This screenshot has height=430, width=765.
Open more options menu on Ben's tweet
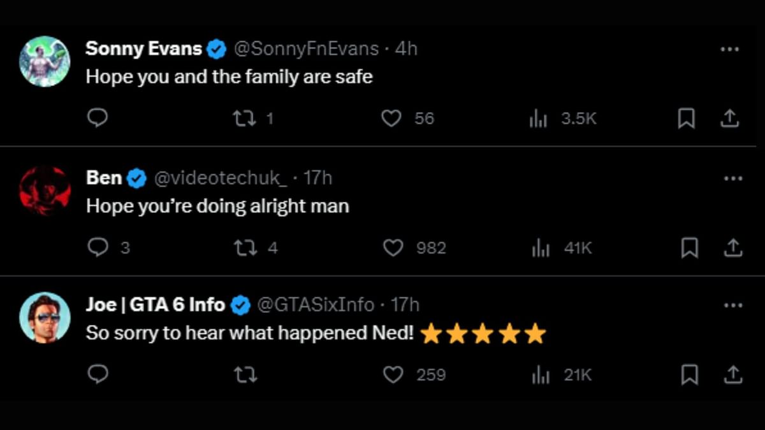pos(733,179)
